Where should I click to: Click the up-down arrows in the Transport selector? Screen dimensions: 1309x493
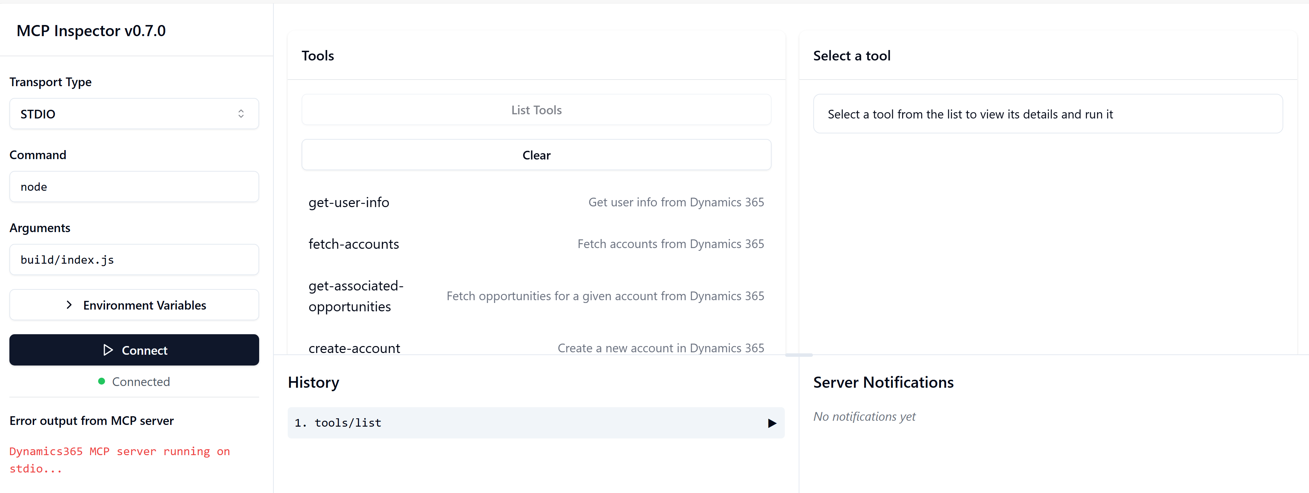[241, 114]
